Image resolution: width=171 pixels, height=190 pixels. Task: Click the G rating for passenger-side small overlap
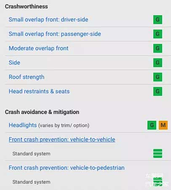point(158,34)
